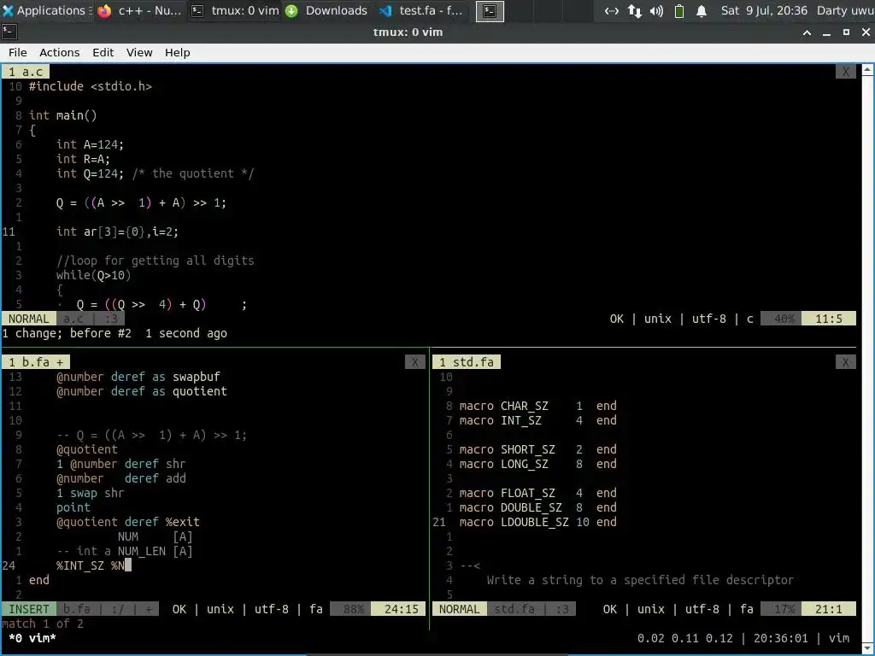Click the tmux '*0 vim*' window label

(x=32, y=638)
